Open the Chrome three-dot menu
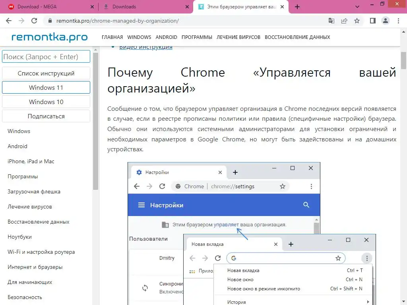The width and height of the screenshot is (407, 305). coord(398,21)
